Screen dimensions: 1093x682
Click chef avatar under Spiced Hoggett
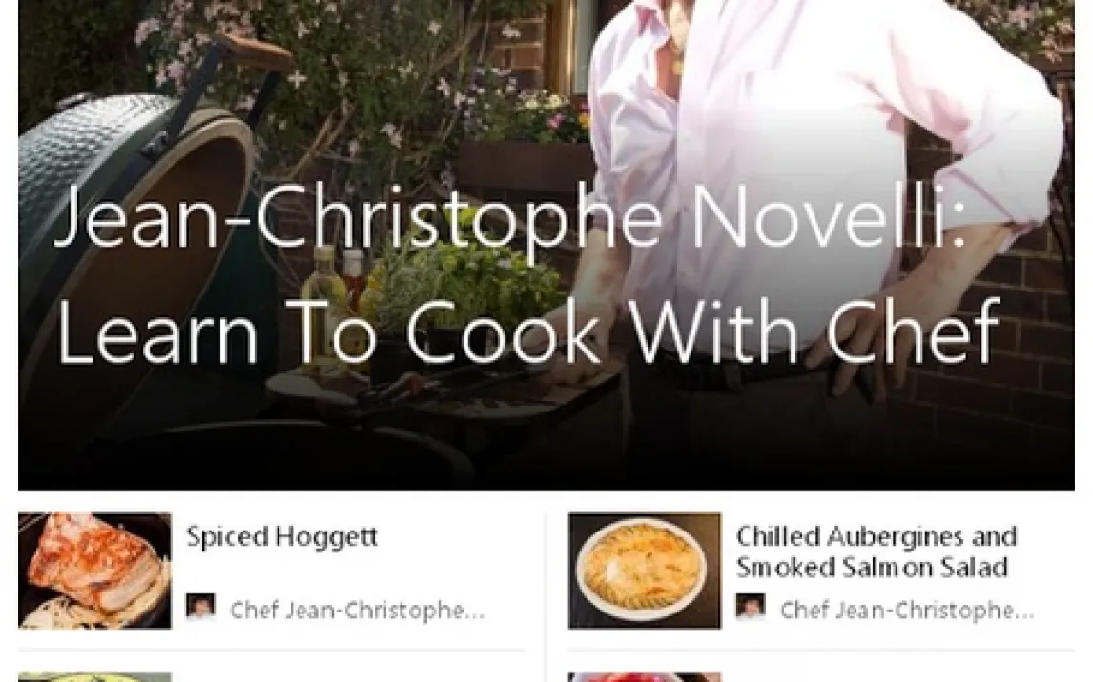pyautogui.click(x=200, y=607)
